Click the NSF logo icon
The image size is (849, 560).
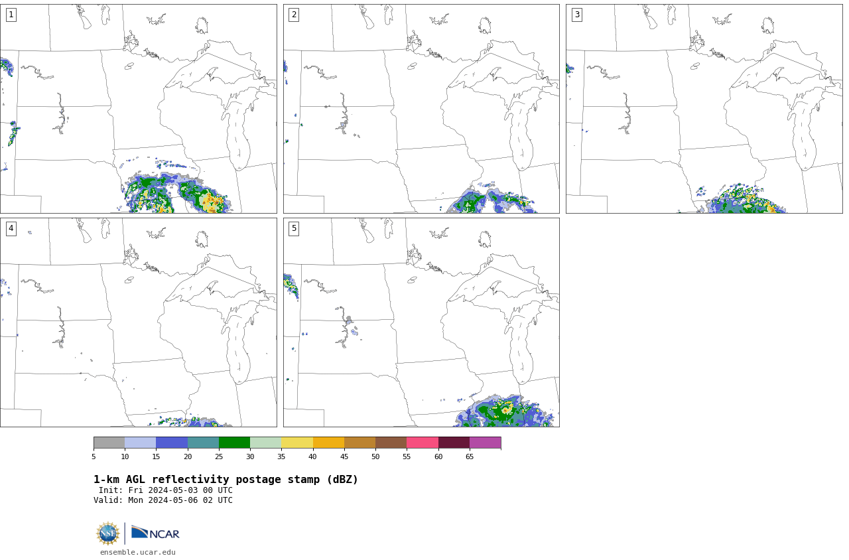click(x=107, y=533)
